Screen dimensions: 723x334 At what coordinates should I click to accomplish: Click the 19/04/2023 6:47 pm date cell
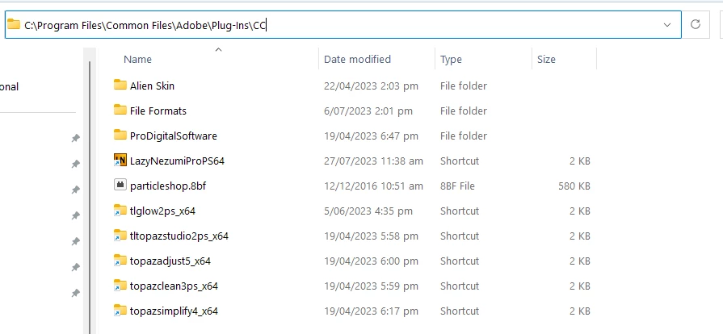[371, 136]
